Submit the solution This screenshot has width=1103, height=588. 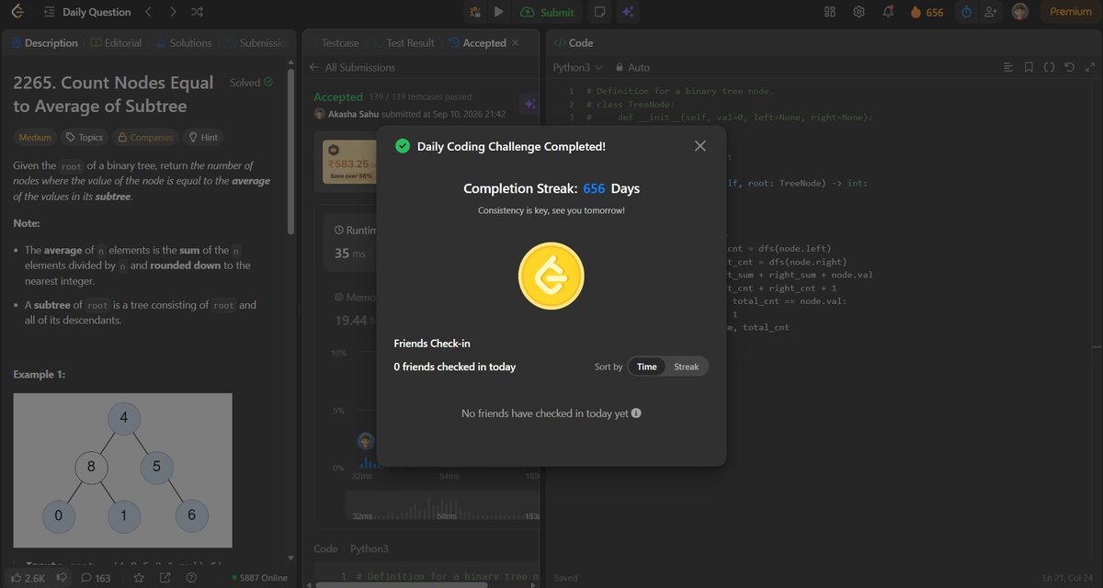click(547, 12)
